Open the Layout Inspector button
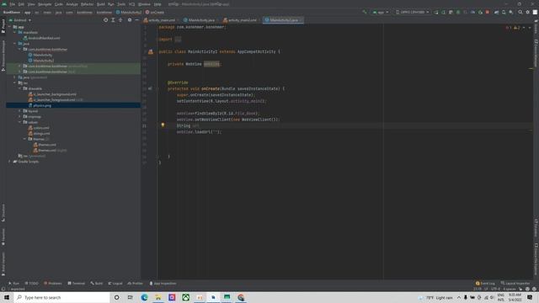 [515, 284]
